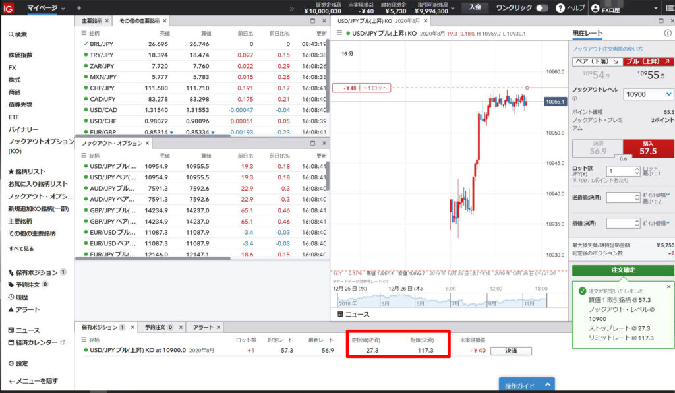Adjust 逆指値(決済) stepper arrows
The image size is (675, 393).
637,198
